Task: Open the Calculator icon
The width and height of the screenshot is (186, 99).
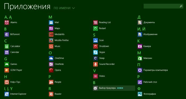Action: (x=7, y=46)
